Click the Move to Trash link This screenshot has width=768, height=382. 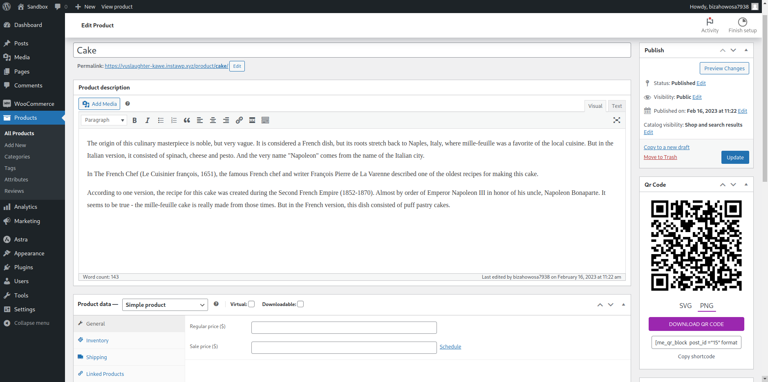(660, 157)
